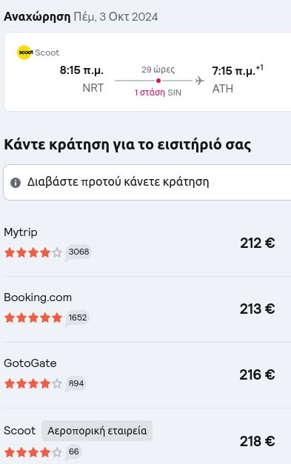The height and width of the screenshot is (464, 291).
Task: Click the pink stopover dot on the route line
Action: [158, 81]
